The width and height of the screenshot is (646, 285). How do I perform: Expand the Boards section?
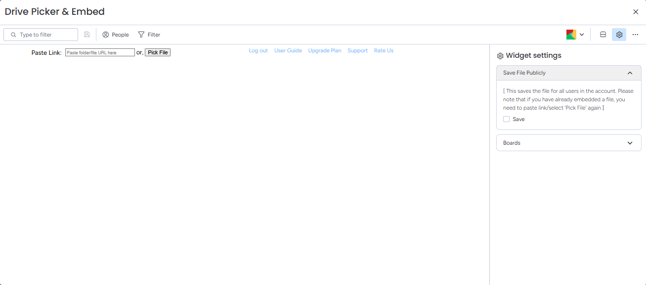point(569,143)
